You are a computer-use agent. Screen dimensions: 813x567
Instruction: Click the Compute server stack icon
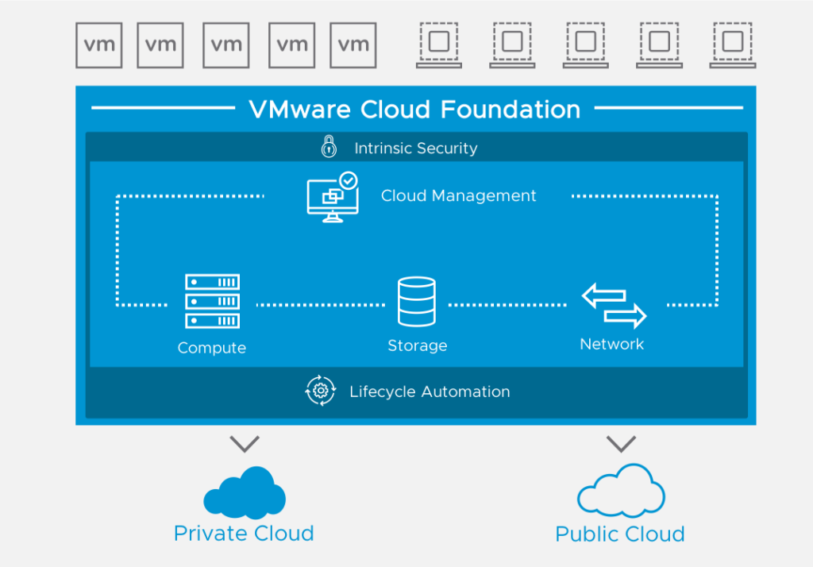point(211,303)
